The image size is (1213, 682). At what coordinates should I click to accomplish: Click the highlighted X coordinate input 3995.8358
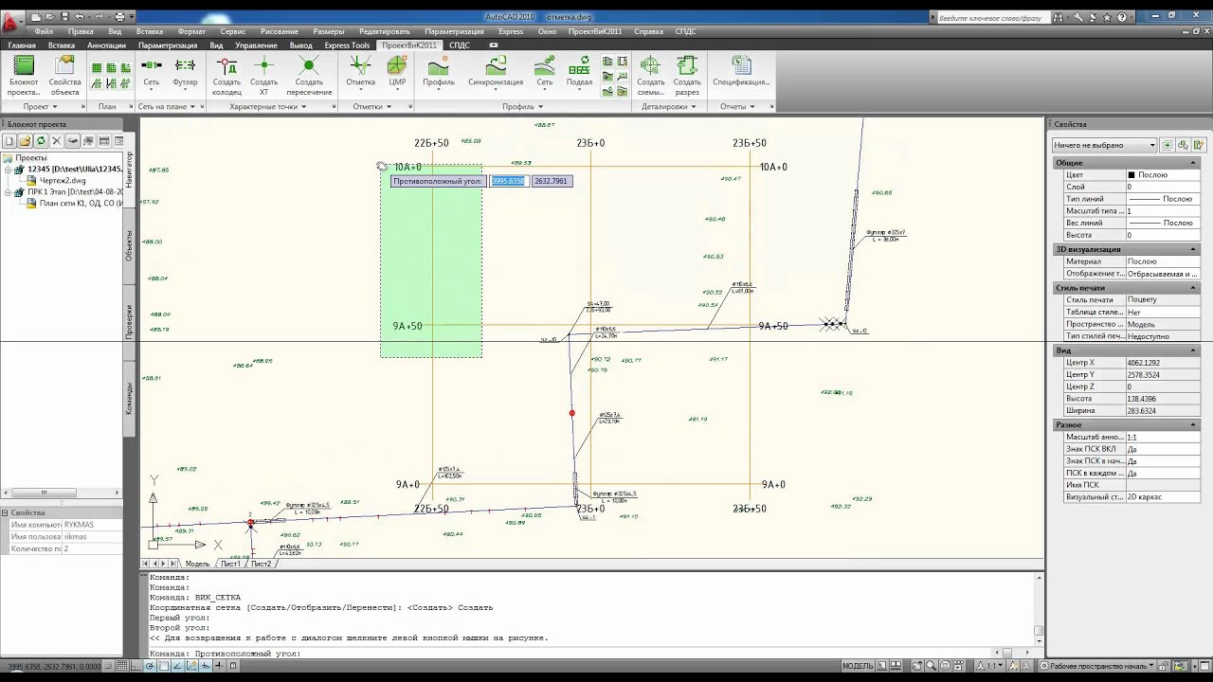click(508, 181)
